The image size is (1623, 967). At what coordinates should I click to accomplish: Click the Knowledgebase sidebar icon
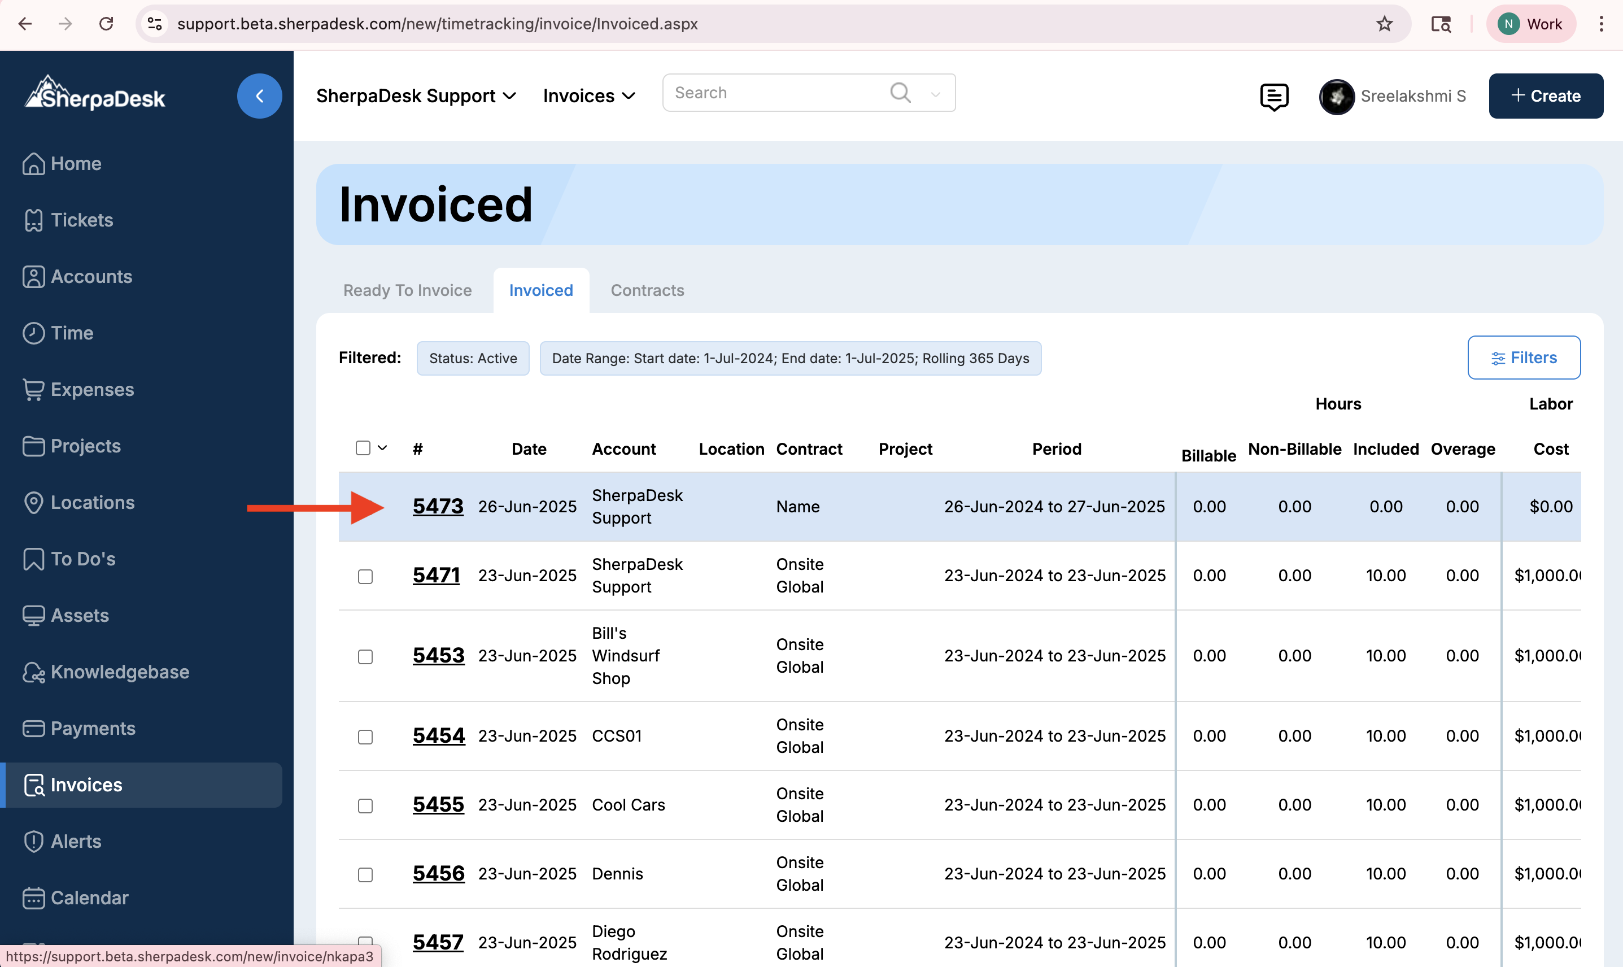coord(33,672)
